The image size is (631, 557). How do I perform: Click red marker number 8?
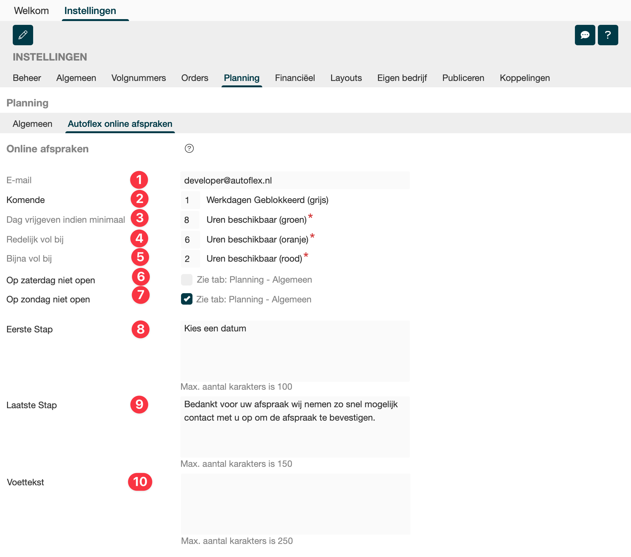[141, 329]
